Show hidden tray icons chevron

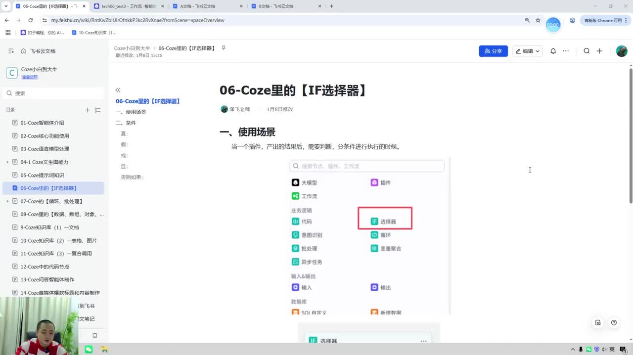(573, 349)
